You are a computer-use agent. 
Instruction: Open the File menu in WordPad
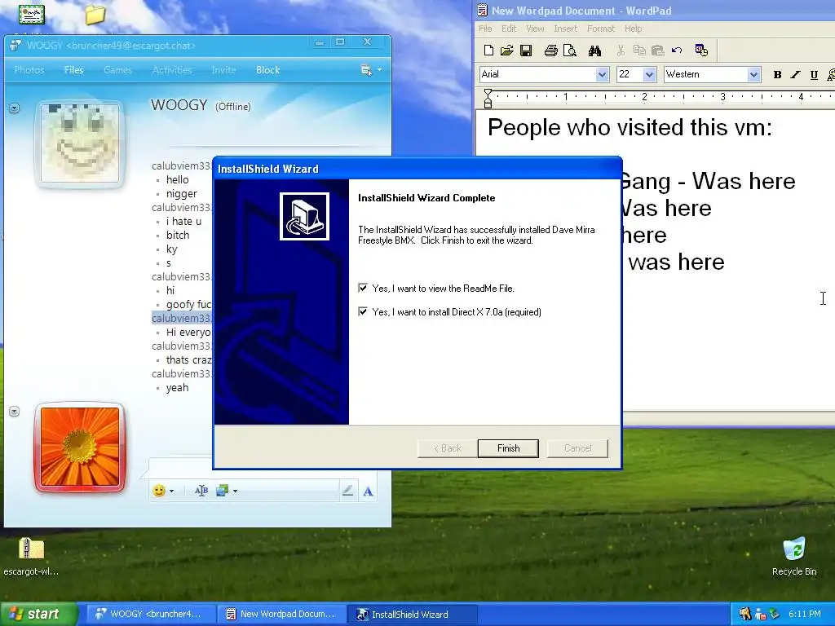pos(485,29)
